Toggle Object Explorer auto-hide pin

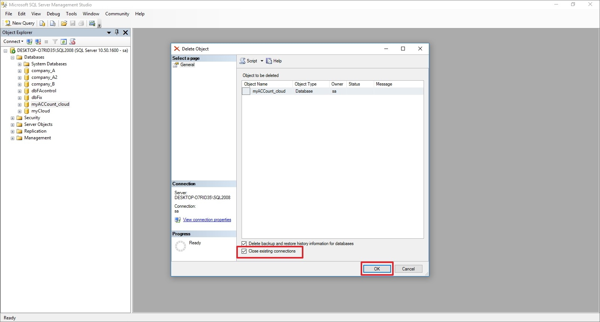tap(117, 32)
